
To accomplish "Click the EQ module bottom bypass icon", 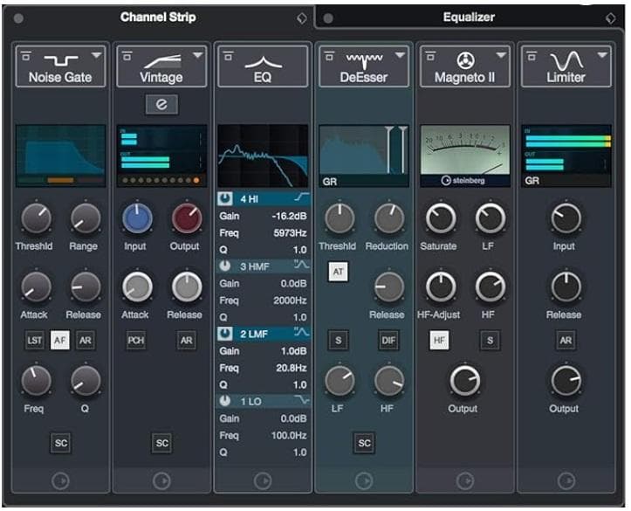I will [263, 480].
